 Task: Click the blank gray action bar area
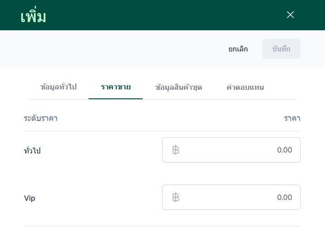[x=113, y=49]
